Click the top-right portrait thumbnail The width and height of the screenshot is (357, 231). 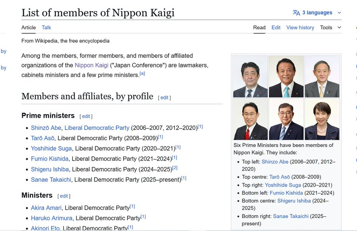(x=322, y=76)
